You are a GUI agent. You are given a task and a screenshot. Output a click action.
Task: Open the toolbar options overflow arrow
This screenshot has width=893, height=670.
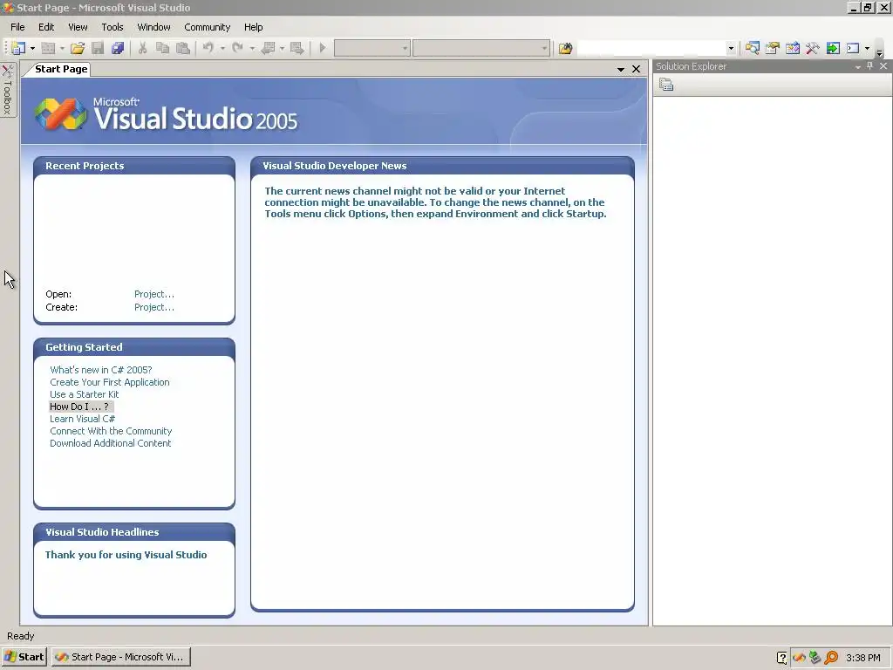click(x=879, y=52)
